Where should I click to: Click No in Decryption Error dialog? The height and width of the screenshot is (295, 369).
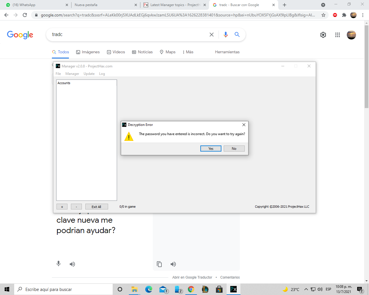point(234,149)
